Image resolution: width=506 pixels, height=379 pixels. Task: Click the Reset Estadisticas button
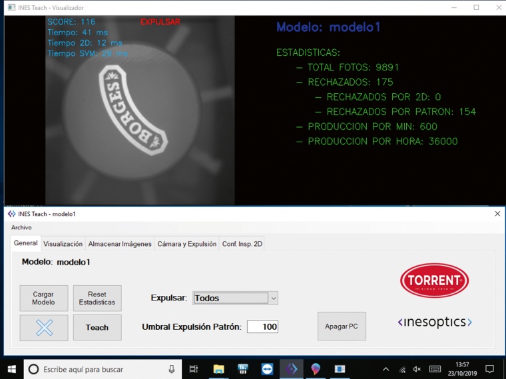[x=97, y=299]
